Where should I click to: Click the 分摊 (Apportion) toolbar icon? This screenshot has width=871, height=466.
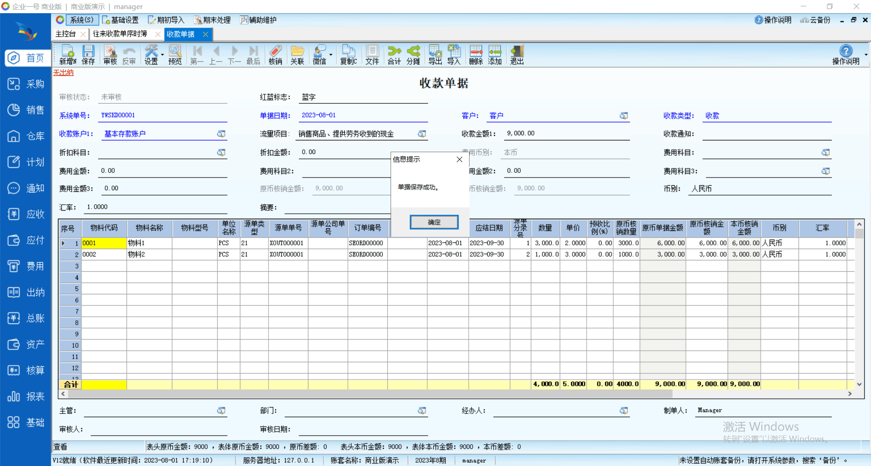[413, 55]
